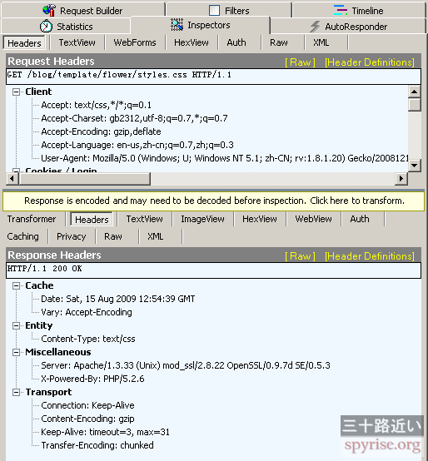Image resolution: width=428 pixels, height=461 pixels.
Task: Switch to the Statistics tab
Action: coord(66,26)
